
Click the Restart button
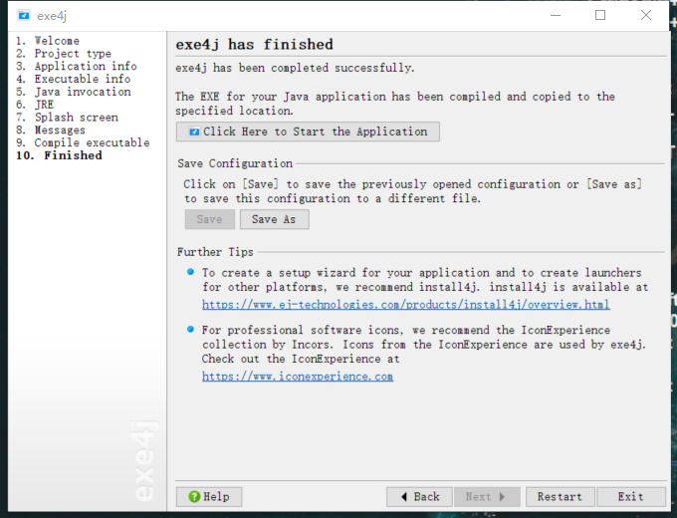[x=560, y=496]
